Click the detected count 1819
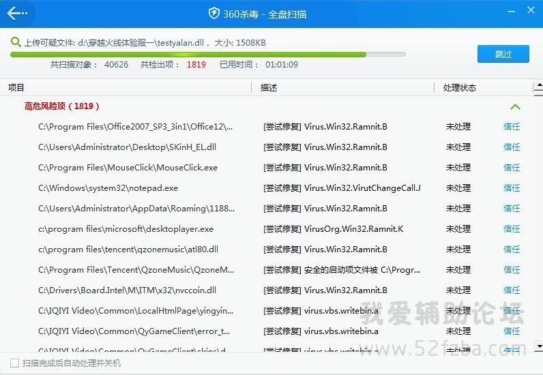543x375 pixels. 196,64
